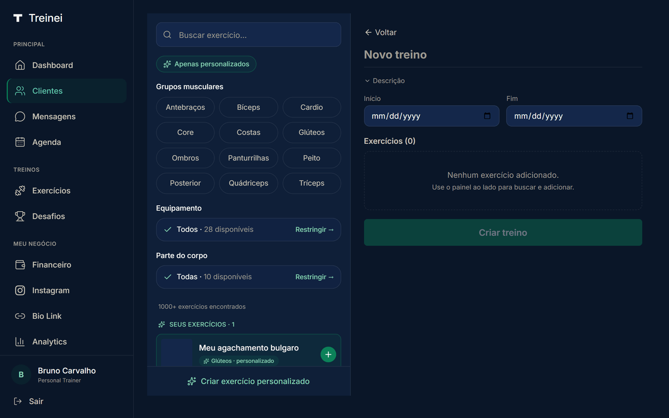Toggle the Quadríceps muscle group chip
Screen dimensions: 669x418
click(249, 183)
